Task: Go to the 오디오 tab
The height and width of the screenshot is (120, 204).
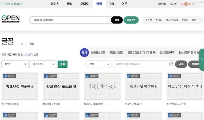Action: click(x=84, y=4)
